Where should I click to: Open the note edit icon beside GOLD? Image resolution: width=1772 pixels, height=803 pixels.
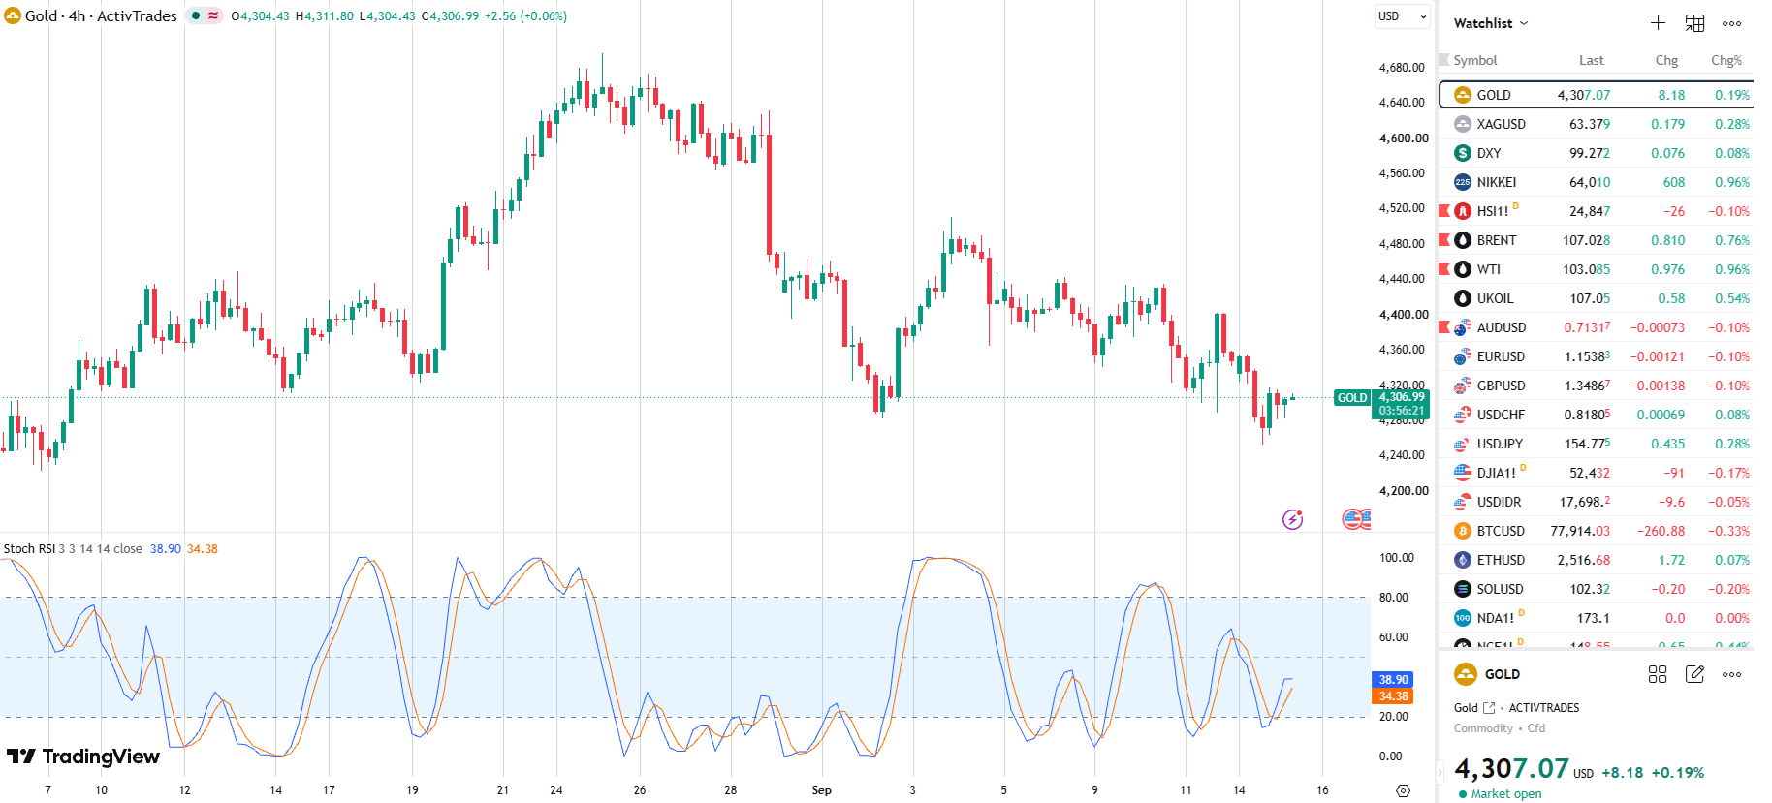click(1694, 674)
